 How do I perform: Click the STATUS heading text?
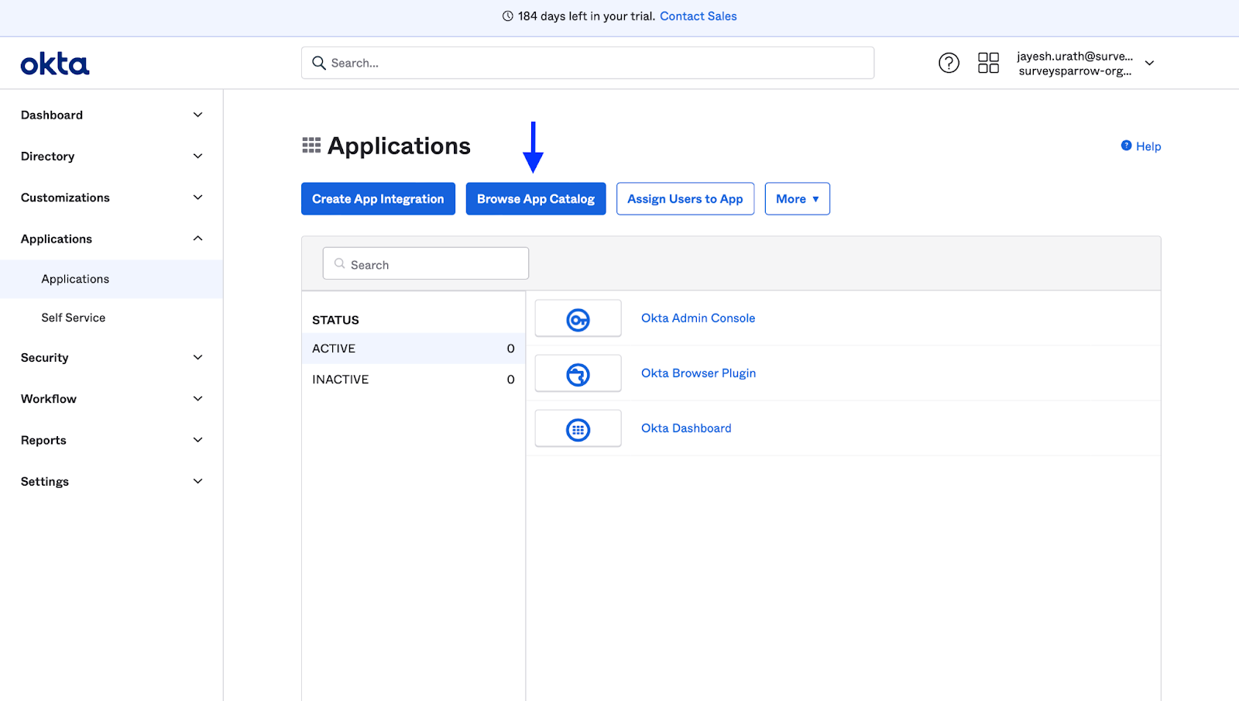click(x=335, y=320)
